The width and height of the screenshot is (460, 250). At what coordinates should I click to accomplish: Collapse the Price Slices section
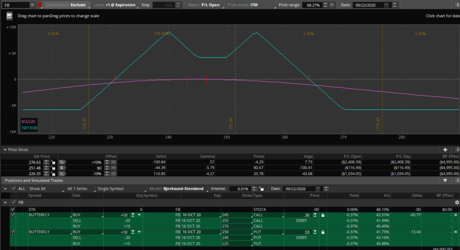click(x=5, y=149)
